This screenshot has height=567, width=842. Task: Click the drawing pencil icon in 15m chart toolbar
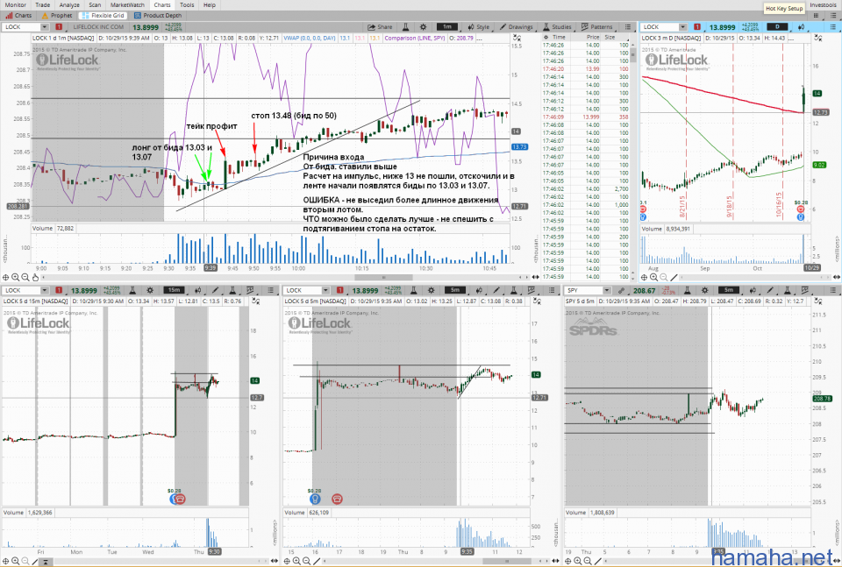pyautogui.click(x=215, y=290)
